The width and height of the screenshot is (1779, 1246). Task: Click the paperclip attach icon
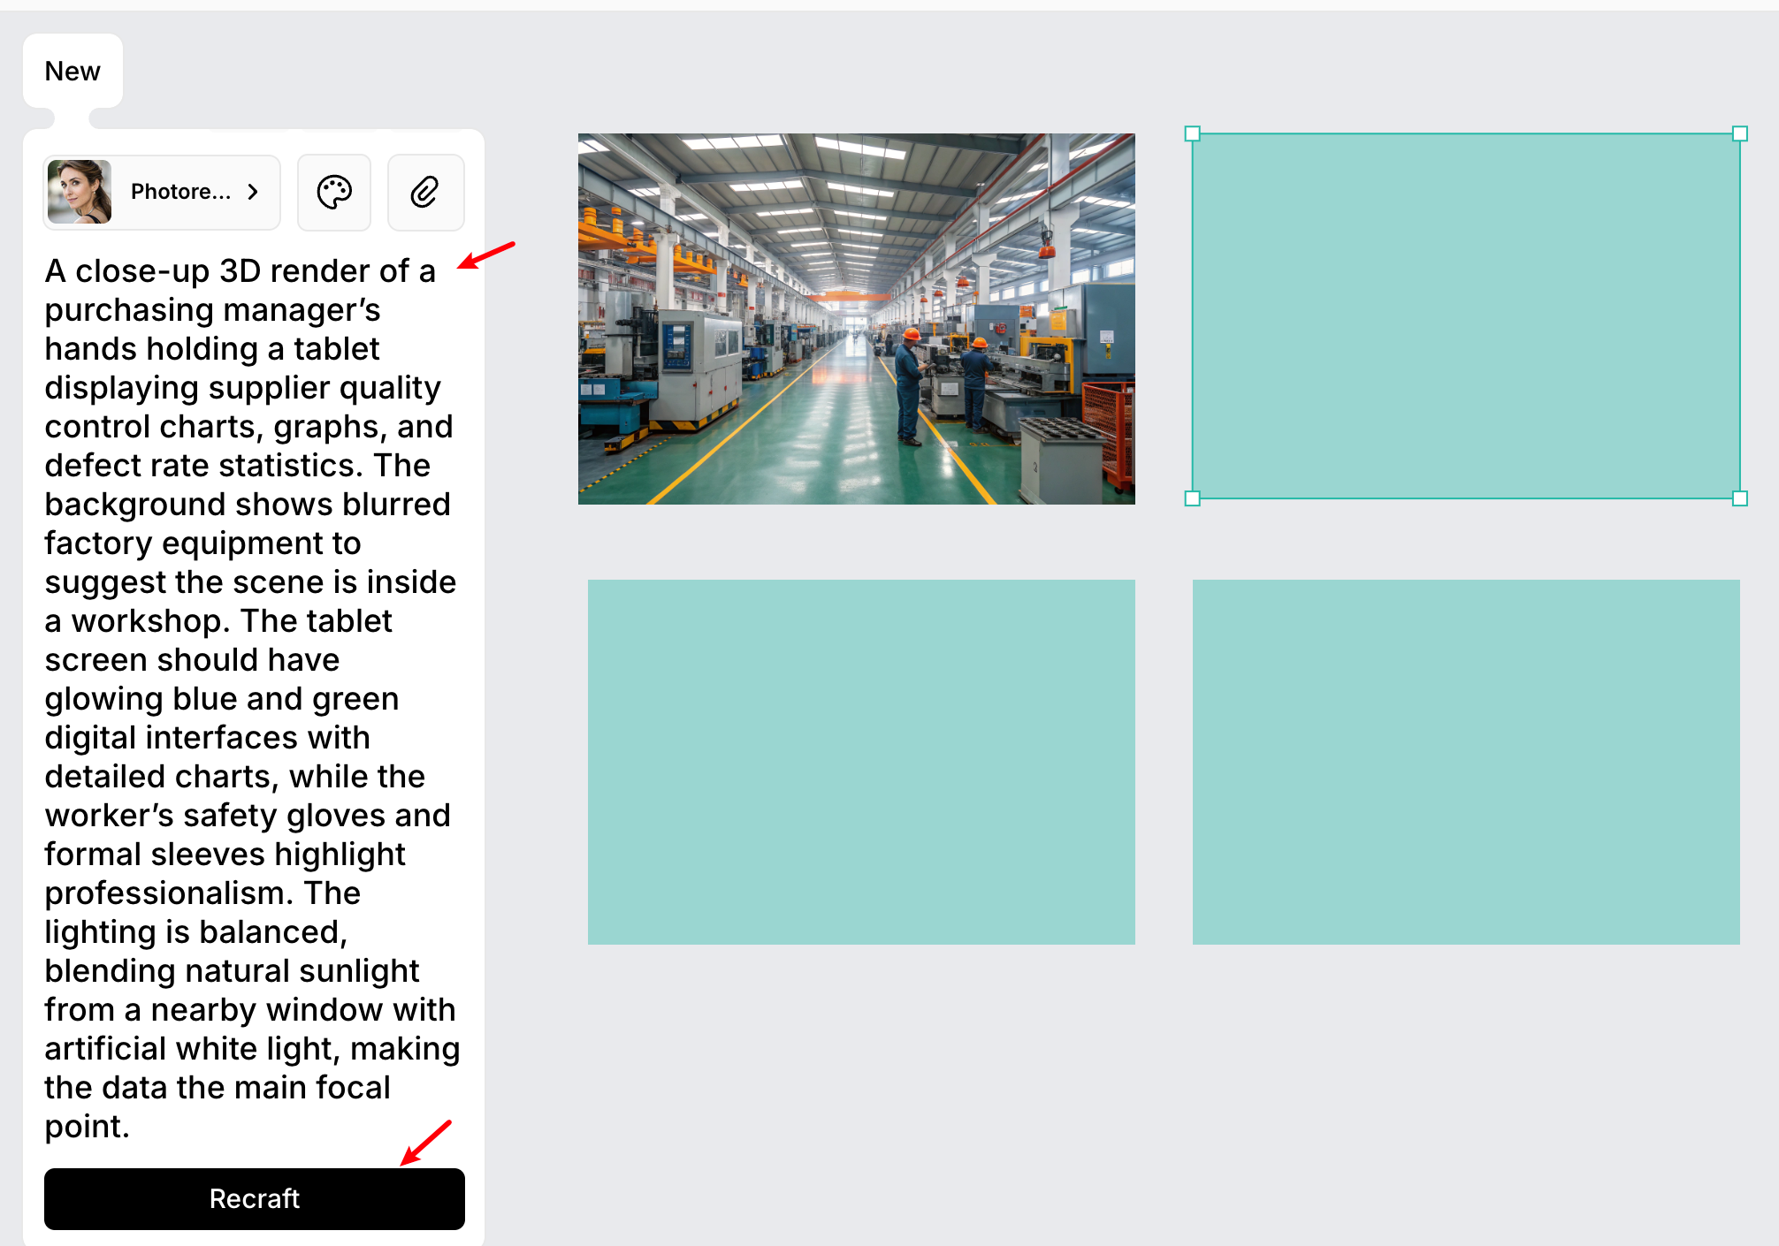[x=425, y=192]
